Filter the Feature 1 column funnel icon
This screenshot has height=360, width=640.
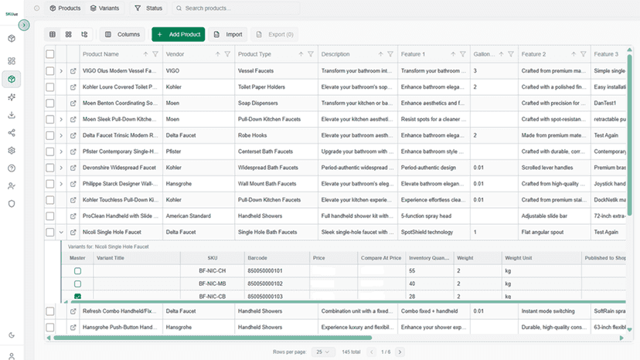point(463,54)
